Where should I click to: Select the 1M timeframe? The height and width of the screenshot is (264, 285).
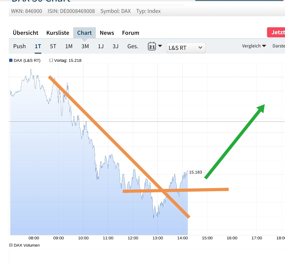(x=69, y=46)
